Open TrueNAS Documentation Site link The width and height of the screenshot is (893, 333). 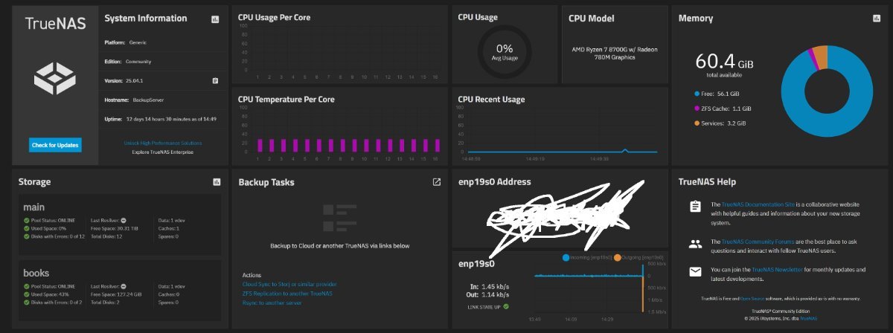[x=758, y=204]
